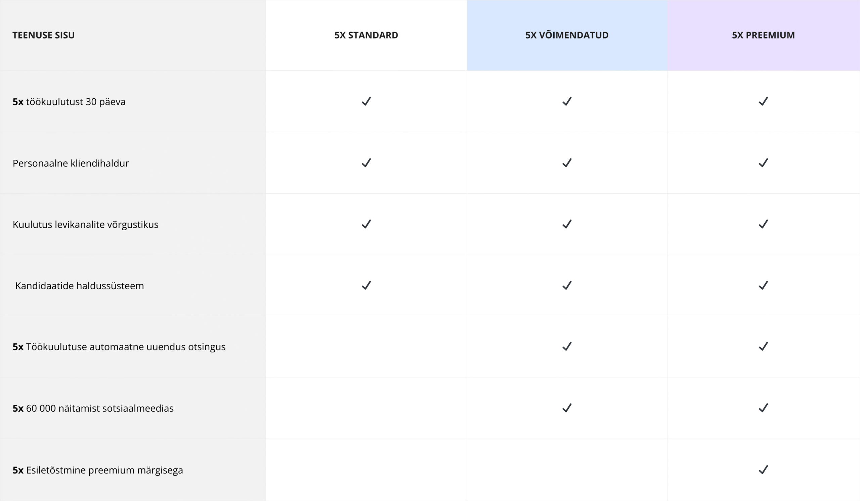
Task: Click the Preemium checkmark for Esiletõstmine preemium märgisega
Action: tap(763, 470)
